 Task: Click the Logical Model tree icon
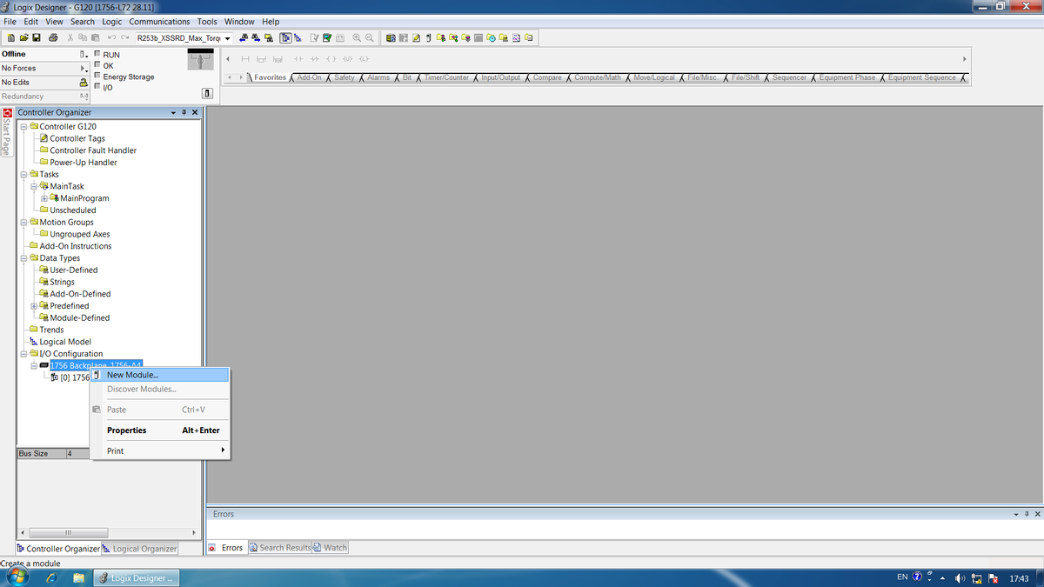[x=34, y=342]
